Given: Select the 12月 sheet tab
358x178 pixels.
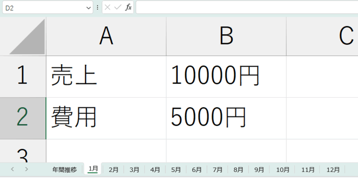Looking at the screenshot, I should [x=333, y=170].
